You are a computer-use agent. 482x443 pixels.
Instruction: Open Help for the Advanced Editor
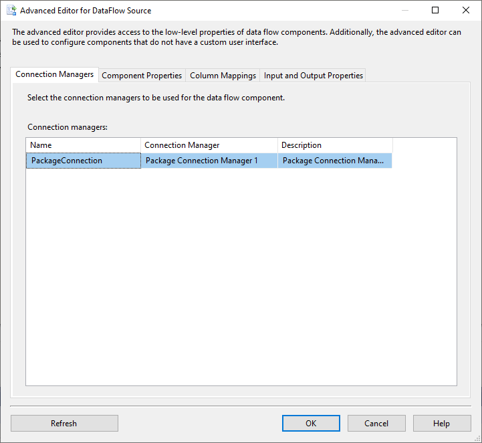point(441,423)
